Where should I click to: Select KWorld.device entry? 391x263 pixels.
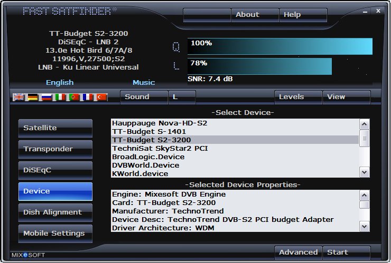tap(235, 174)
